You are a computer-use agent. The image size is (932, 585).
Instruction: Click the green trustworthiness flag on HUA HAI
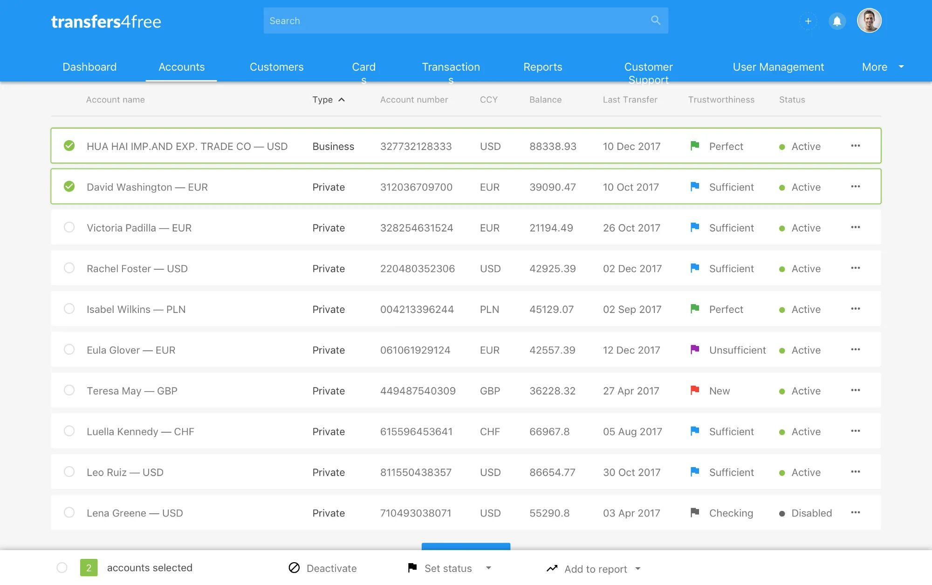(695, 146)
